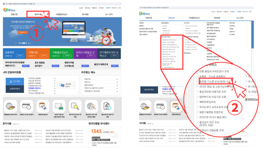Open 출국금지 여부 조회 icon in left screenshot
Screen dimensions: 263x148
click(91, 106)
